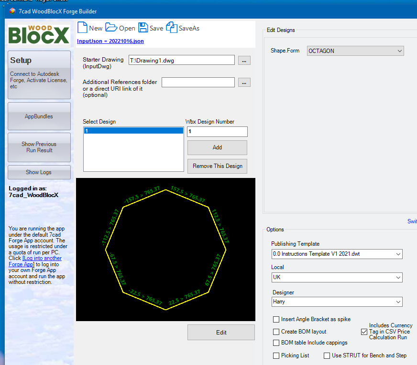Click the Save floppy disk icon
Screen dimensions: 417x365
(x=143, y=28)
